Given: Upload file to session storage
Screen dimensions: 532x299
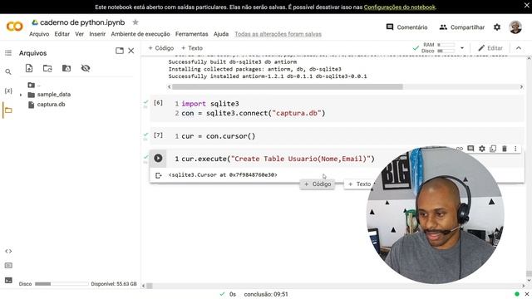Looking at the screenshot, I should [x=29, y=68].
